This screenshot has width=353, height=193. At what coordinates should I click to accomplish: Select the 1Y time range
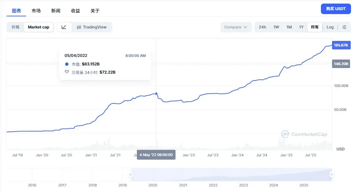pos(301,27)
